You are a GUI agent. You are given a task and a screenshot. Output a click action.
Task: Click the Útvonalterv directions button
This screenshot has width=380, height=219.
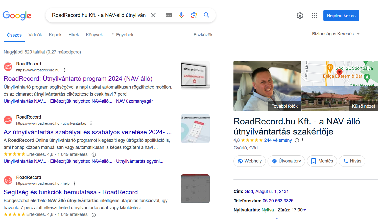[x=286, y=161]
